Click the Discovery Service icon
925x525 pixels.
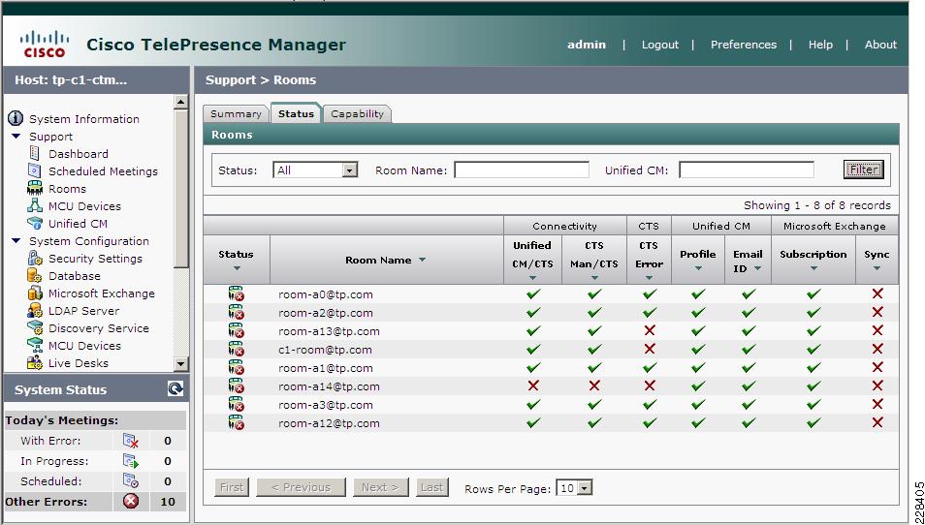pos(35,327)
